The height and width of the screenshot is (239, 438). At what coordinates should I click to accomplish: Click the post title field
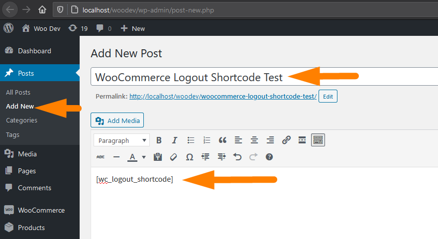pyautogui.click(x=264, y=77)
